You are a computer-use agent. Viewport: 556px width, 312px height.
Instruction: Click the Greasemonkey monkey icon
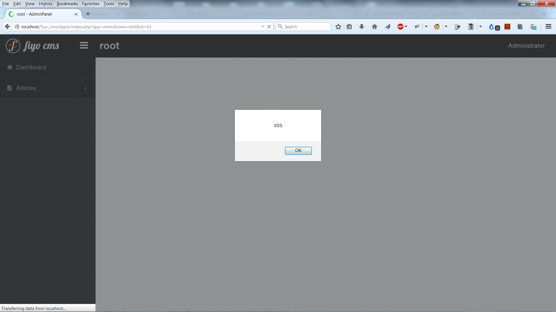click(437, 27)
